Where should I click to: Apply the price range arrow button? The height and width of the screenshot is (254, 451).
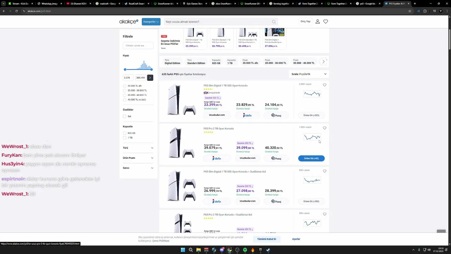click(x=150, y=78)
